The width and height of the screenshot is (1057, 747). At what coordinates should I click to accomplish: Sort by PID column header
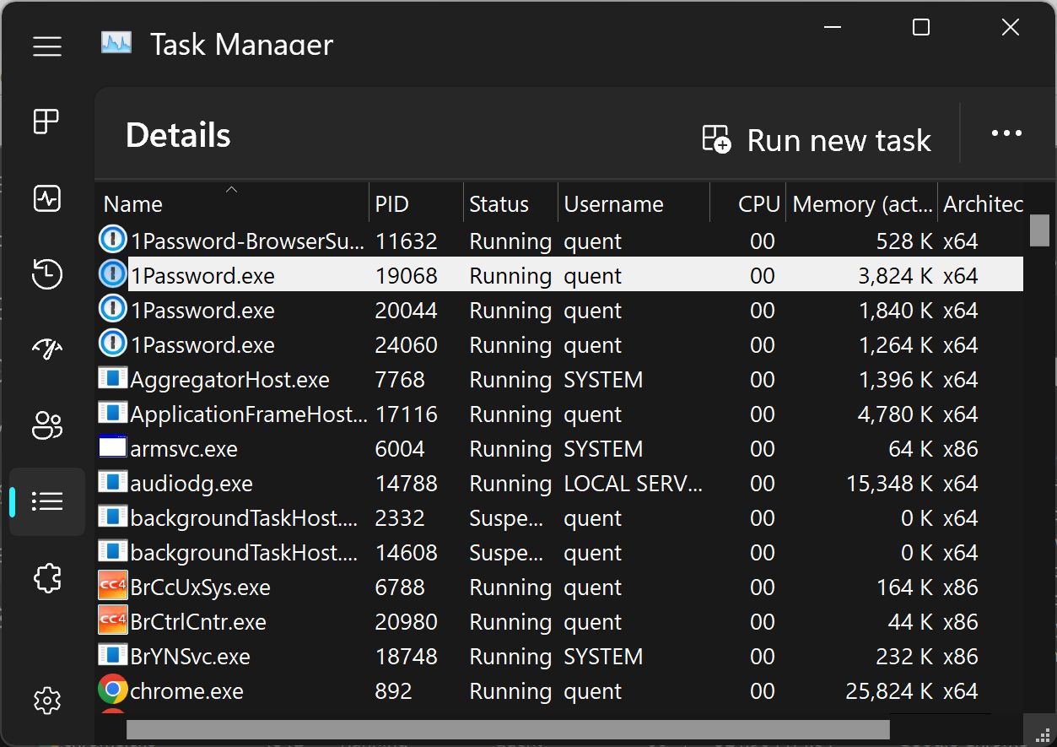pos(391,204)
